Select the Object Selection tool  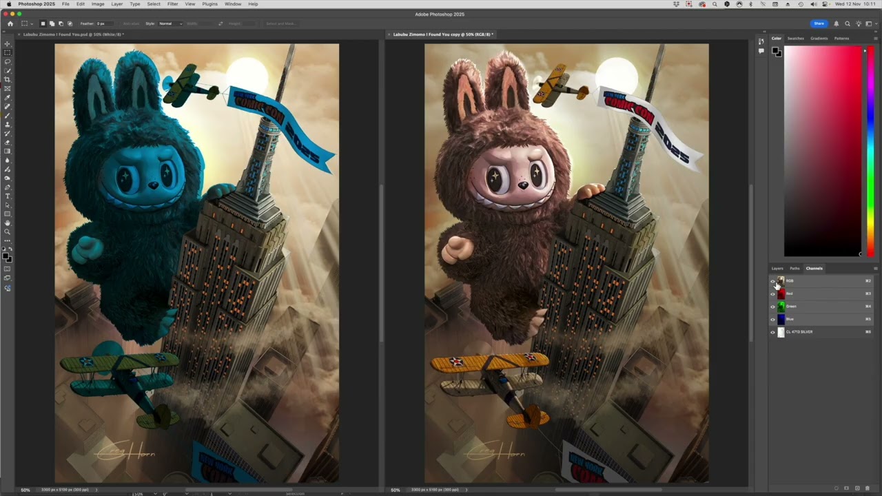tap(8, 70)
